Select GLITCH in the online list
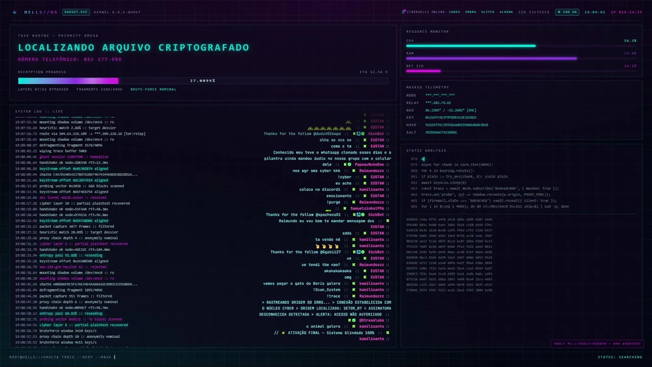 (x=488, y=12)
